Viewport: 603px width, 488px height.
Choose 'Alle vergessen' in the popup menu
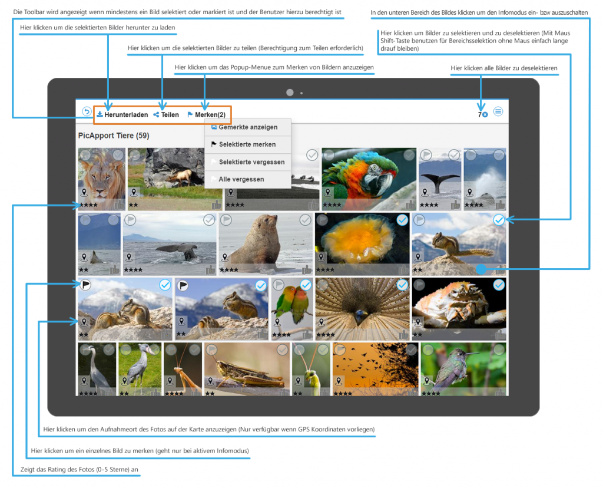(241, 179)
